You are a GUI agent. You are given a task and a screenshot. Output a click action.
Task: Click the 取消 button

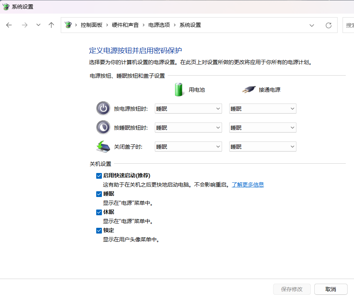click(331, 289)
